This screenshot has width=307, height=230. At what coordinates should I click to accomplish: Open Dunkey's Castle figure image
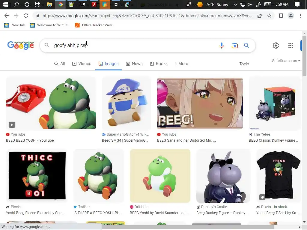tap(223, 175)
